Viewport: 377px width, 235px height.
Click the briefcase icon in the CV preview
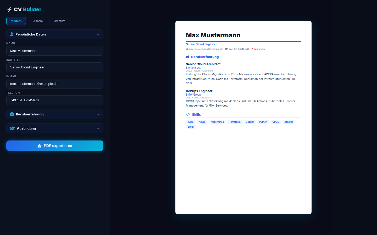187,56
